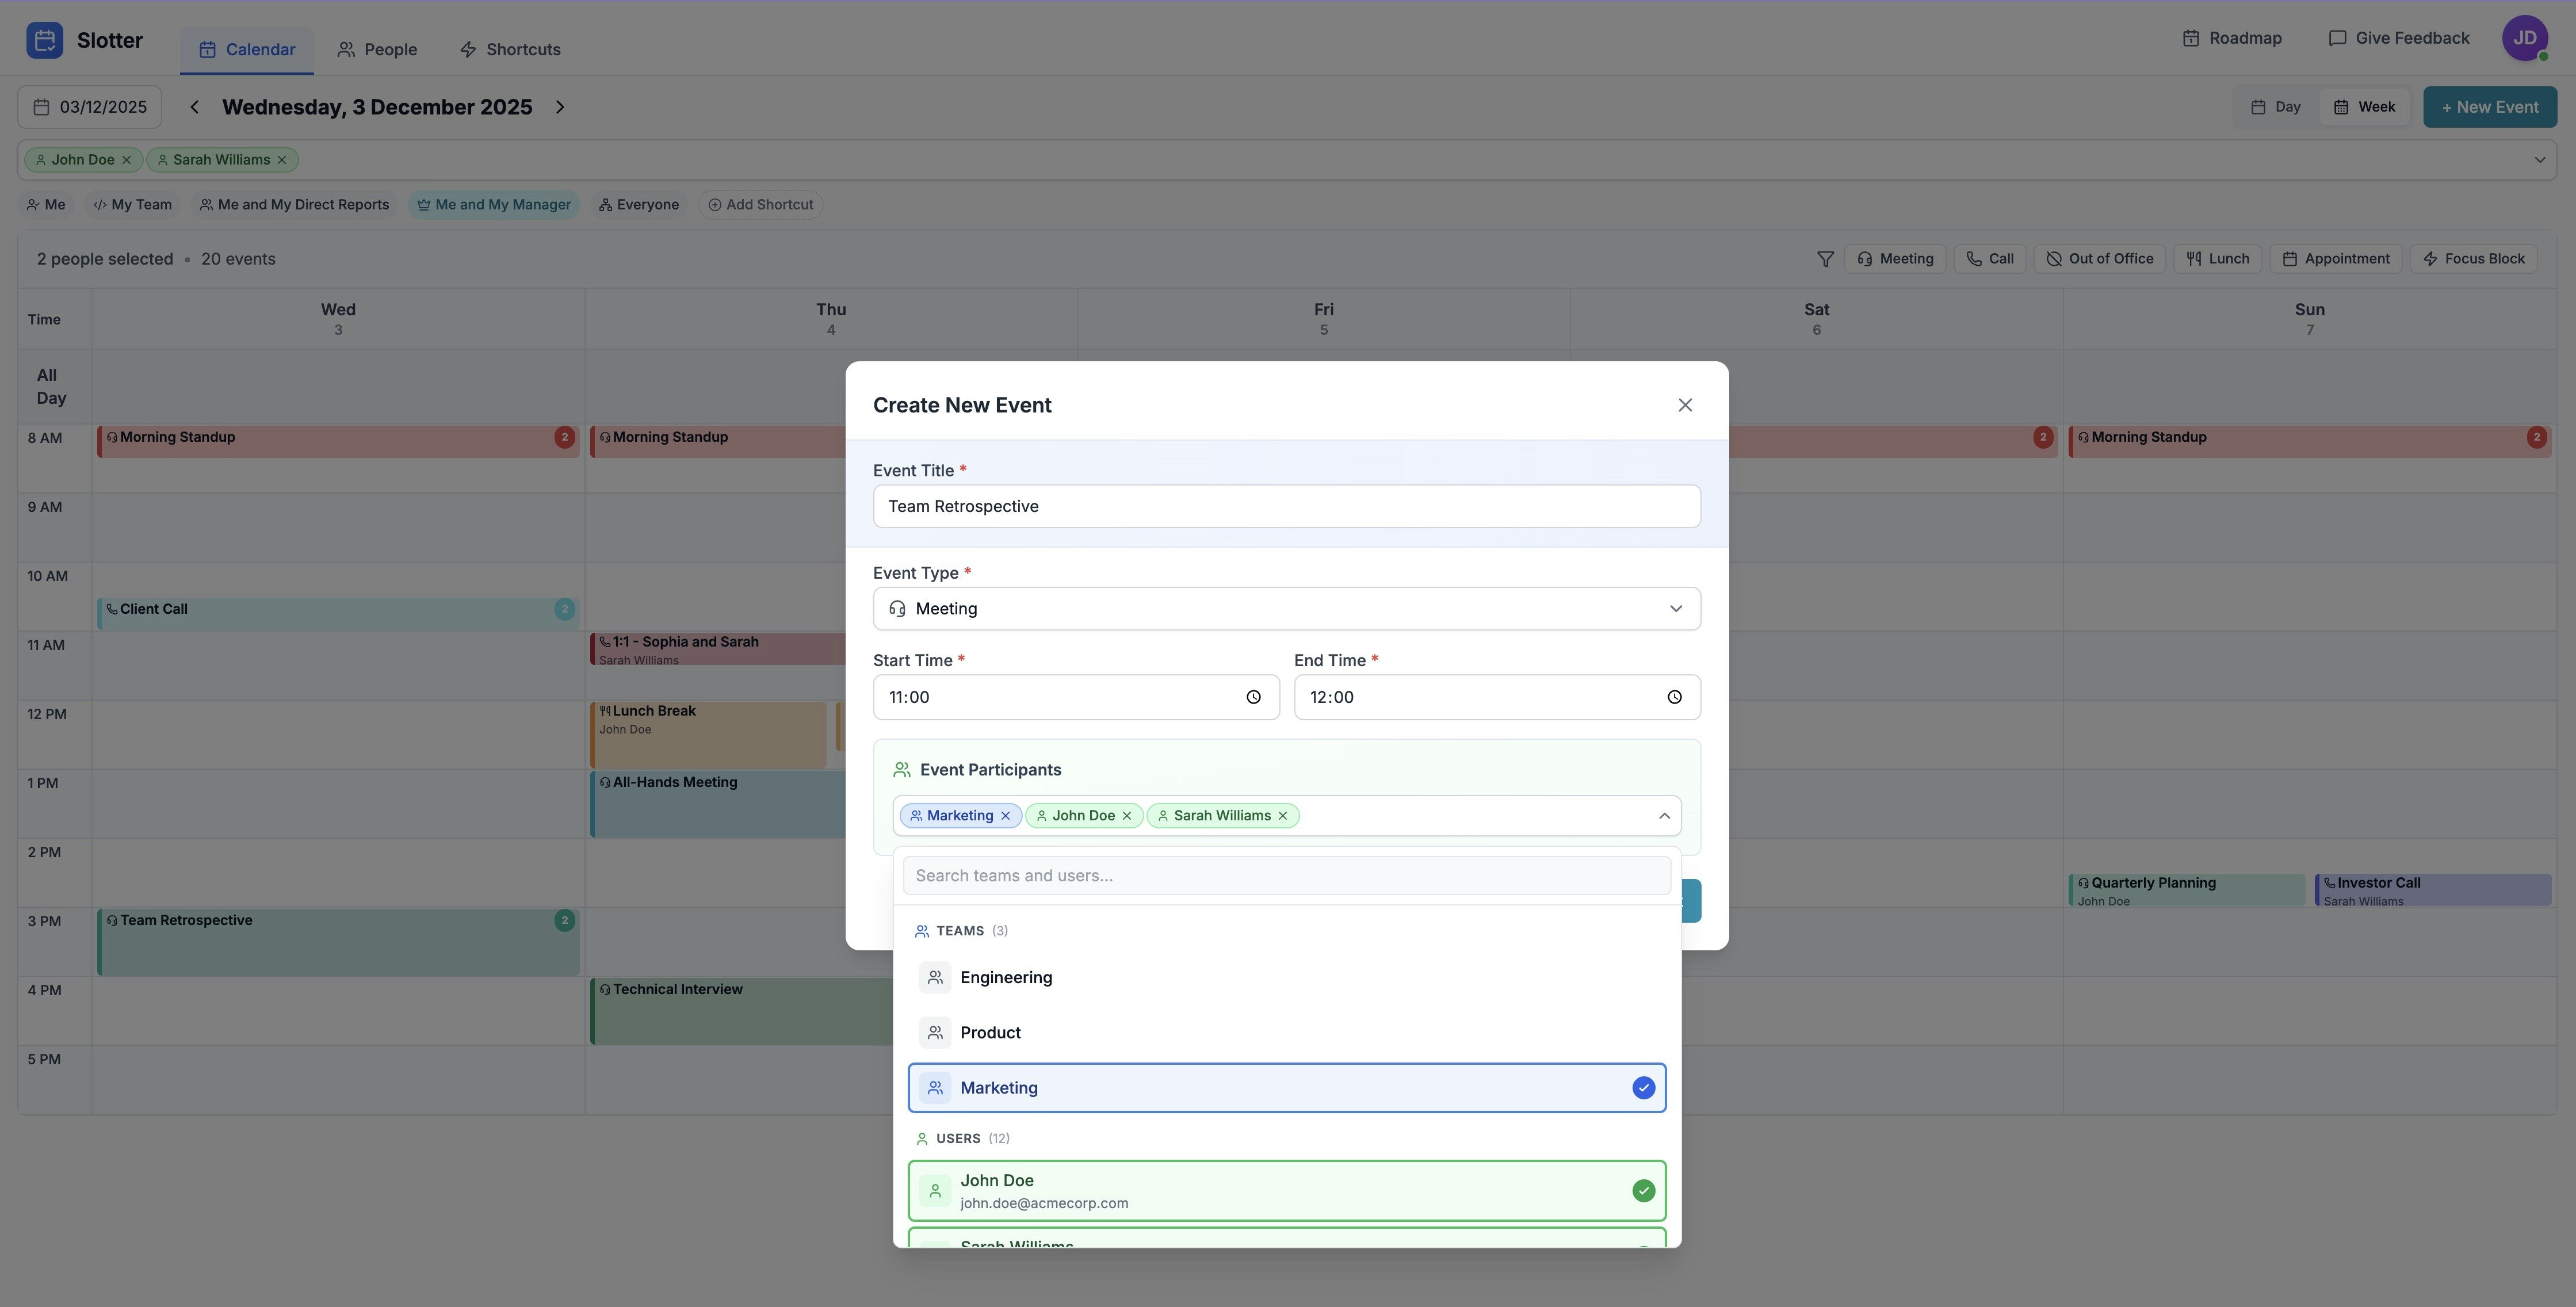Deselect the Marketing team option
The width and height of the screenshot is (2576, 1307).
coord(1286,1088)
